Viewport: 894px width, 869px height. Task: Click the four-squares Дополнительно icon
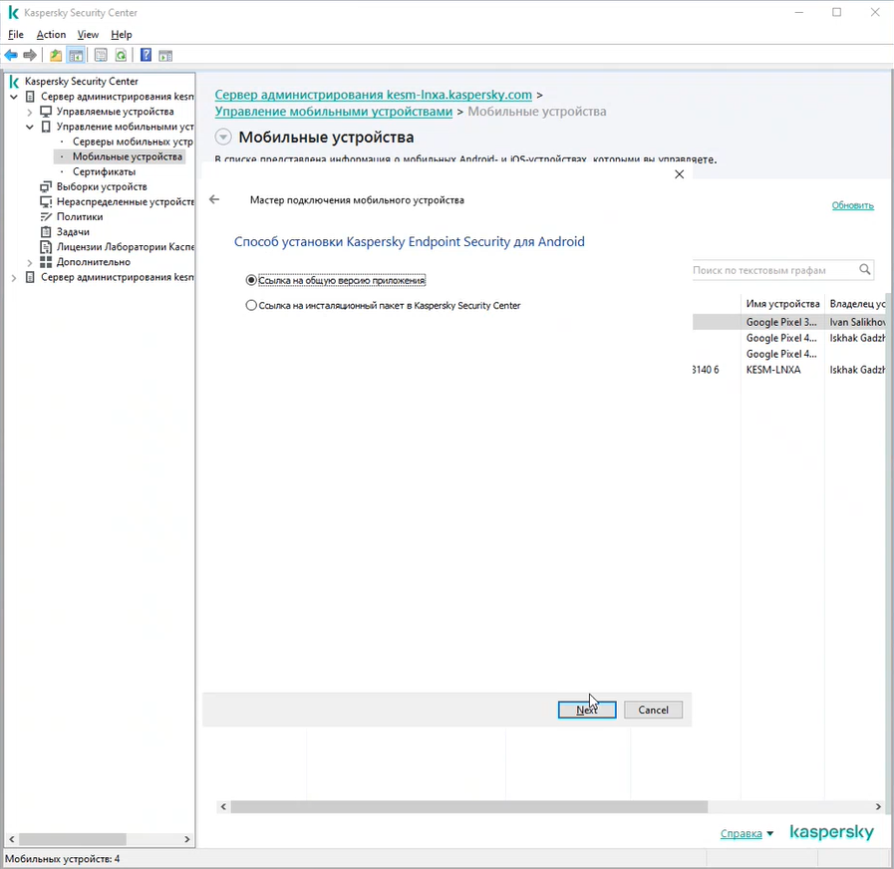pyautogui.click(x=46, y=262)
